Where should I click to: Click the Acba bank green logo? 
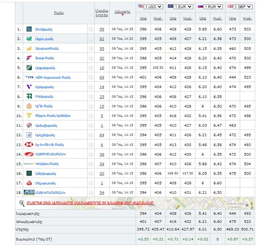point(29,39)
